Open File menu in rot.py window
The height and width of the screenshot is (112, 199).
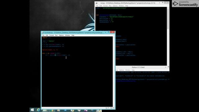tap(97, 6)
